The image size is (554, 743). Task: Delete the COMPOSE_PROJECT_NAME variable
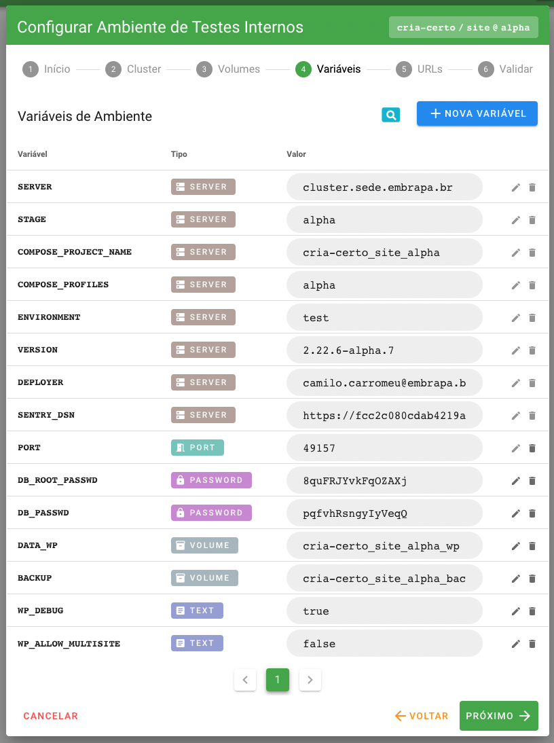point(532,253)
